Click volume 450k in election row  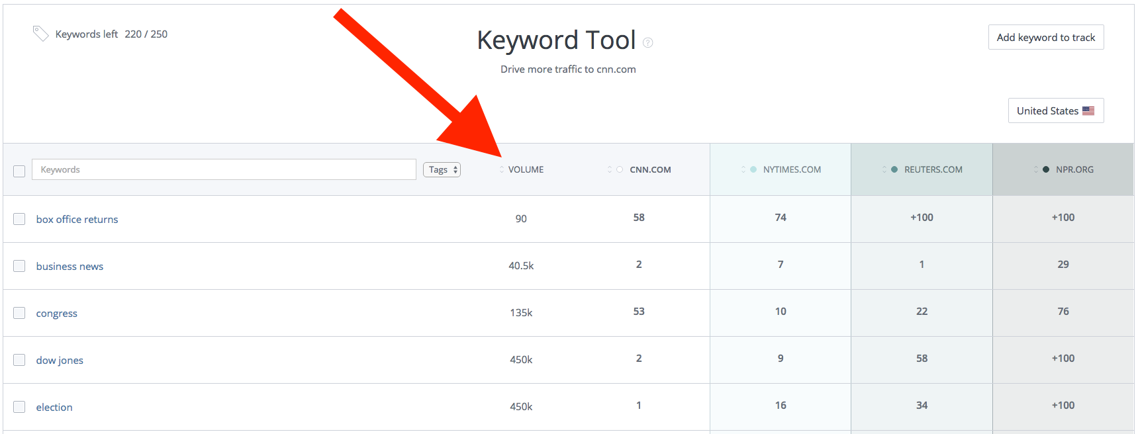click(x=521, y=406)
